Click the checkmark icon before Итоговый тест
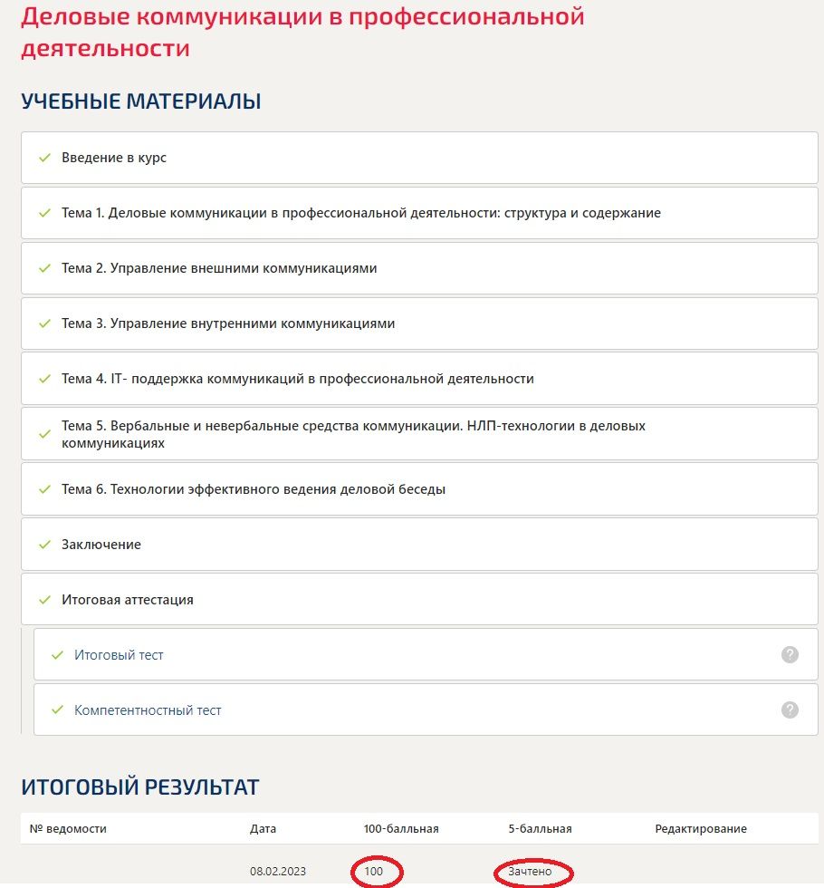Viewport: 824px width, 888px height. point(57,655)
